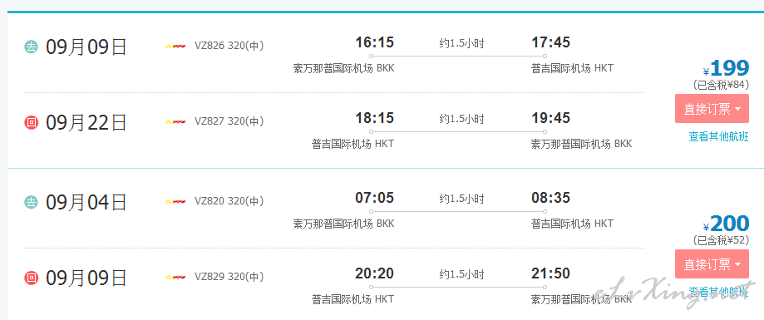The height and width of the screenshot is (320, 764).
Task: Click the airline logo next to VZ826
Action: pos(175,47)
